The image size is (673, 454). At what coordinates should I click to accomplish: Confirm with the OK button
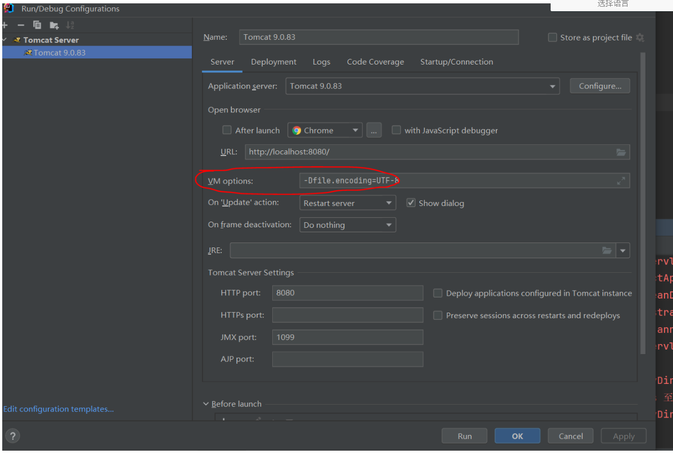click(x=517, y=436)
